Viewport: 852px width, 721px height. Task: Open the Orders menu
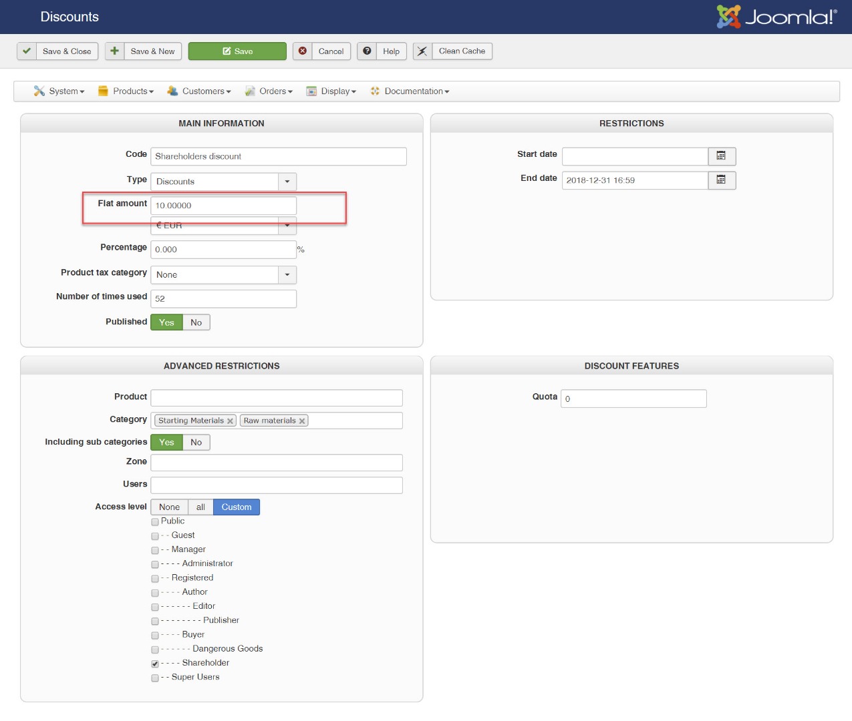(x=269, y=91)
